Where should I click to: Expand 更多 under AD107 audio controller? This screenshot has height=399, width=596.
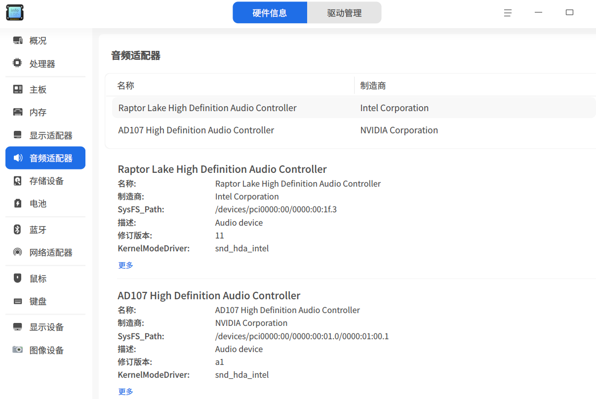[126, 392]
